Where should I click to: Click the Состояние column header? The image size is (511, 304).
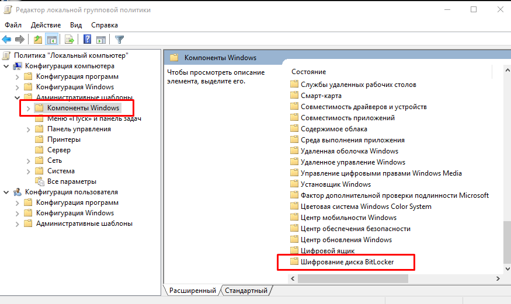308,72
